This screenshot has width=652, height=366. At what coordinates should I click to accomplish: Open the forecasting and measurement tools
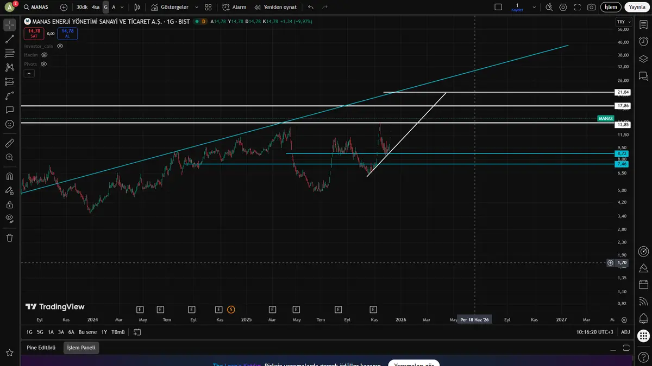point(9,81)
